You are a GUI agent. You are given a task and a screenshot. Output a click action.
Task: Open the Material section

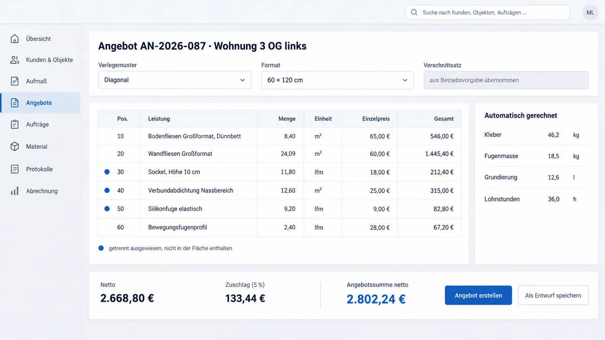pyautogui.click(x=40, y=146)
